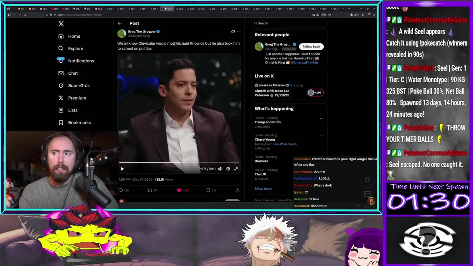Open floating Grok icon above messages
Viewport: 473px width, 266px height.
(x=367, y=180)
